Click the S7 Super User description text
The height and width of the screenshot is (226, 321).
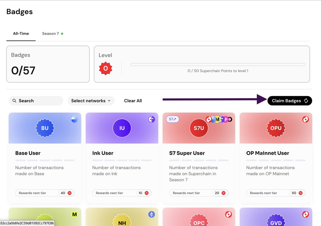193,174
